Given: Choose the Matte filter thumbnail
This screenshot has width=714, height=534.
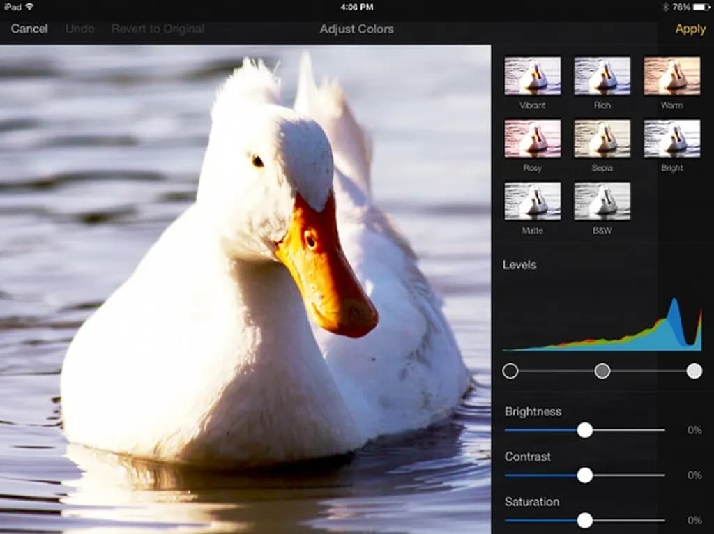Looking at the screenshot, I should point(532,201).
